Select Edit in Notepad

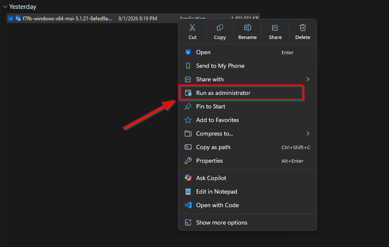247,191
